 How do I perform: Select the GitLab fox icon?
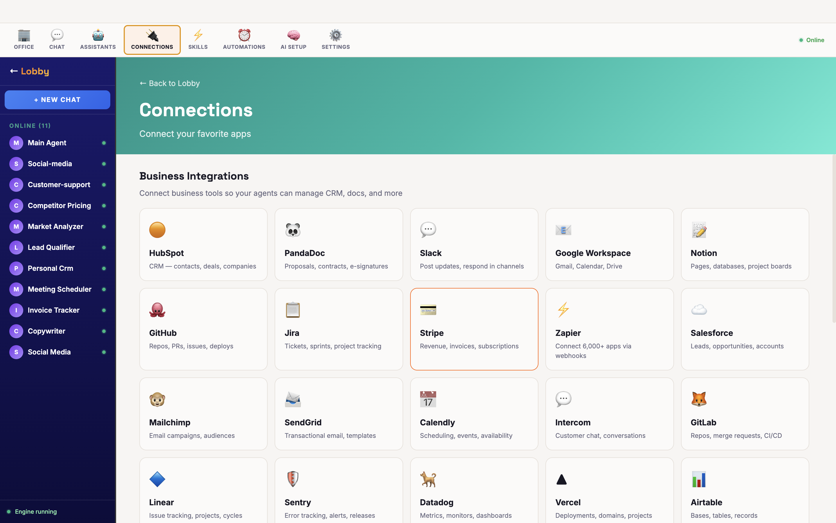coord(699,399)
